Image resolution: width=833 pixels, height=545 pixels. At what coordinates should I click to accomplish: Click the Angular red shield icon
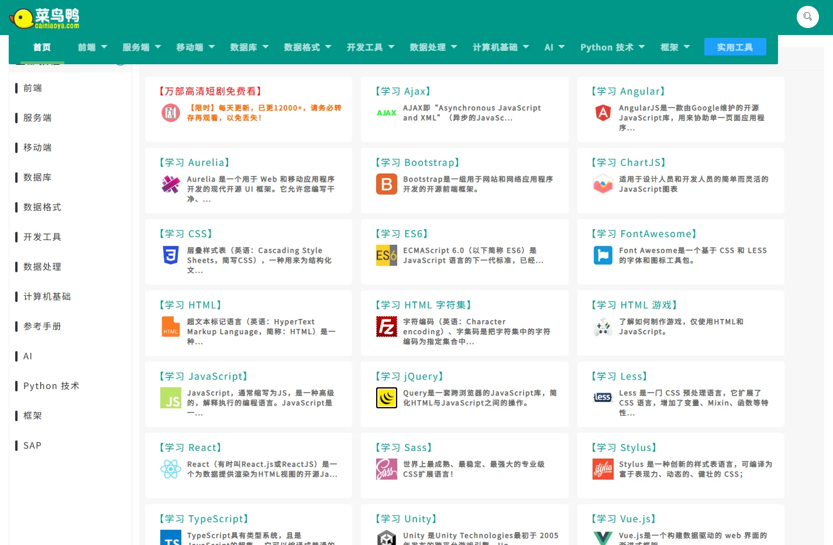tap(603, 113)
